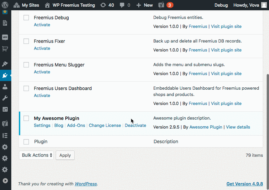
Task: Click the Pages icon in sidebar
Action: coord(5,23)
